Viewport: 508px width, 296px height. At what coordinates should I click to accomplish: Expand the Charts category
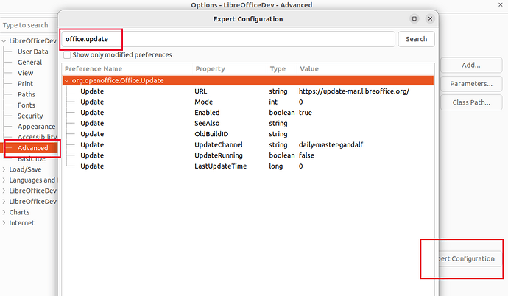pyautogui.click(x=4, y=212)
